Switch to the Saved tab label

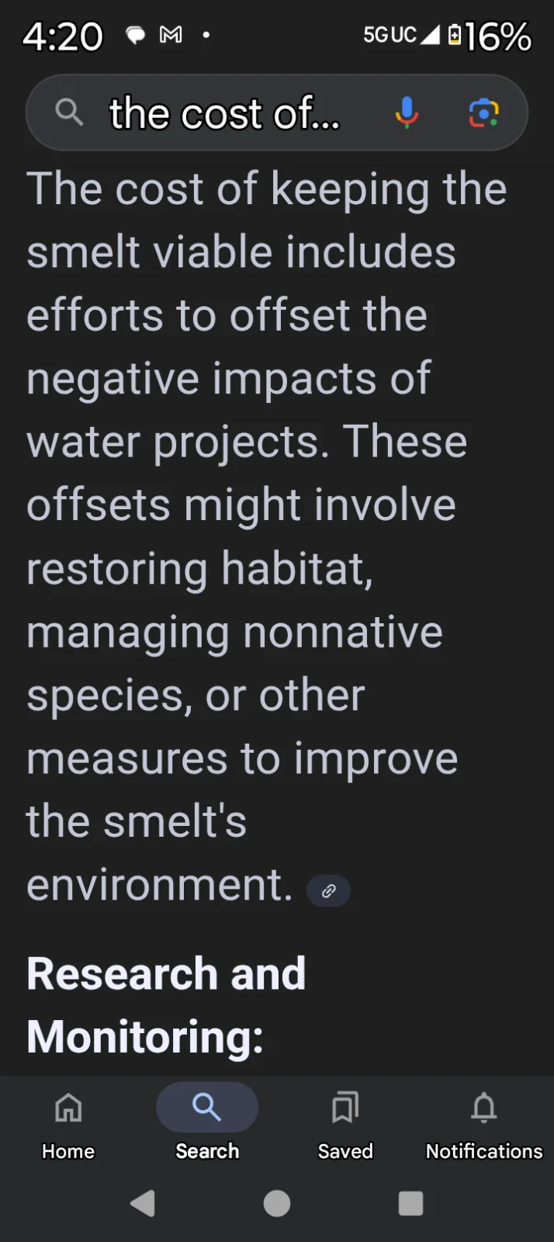pos(345,1151)
